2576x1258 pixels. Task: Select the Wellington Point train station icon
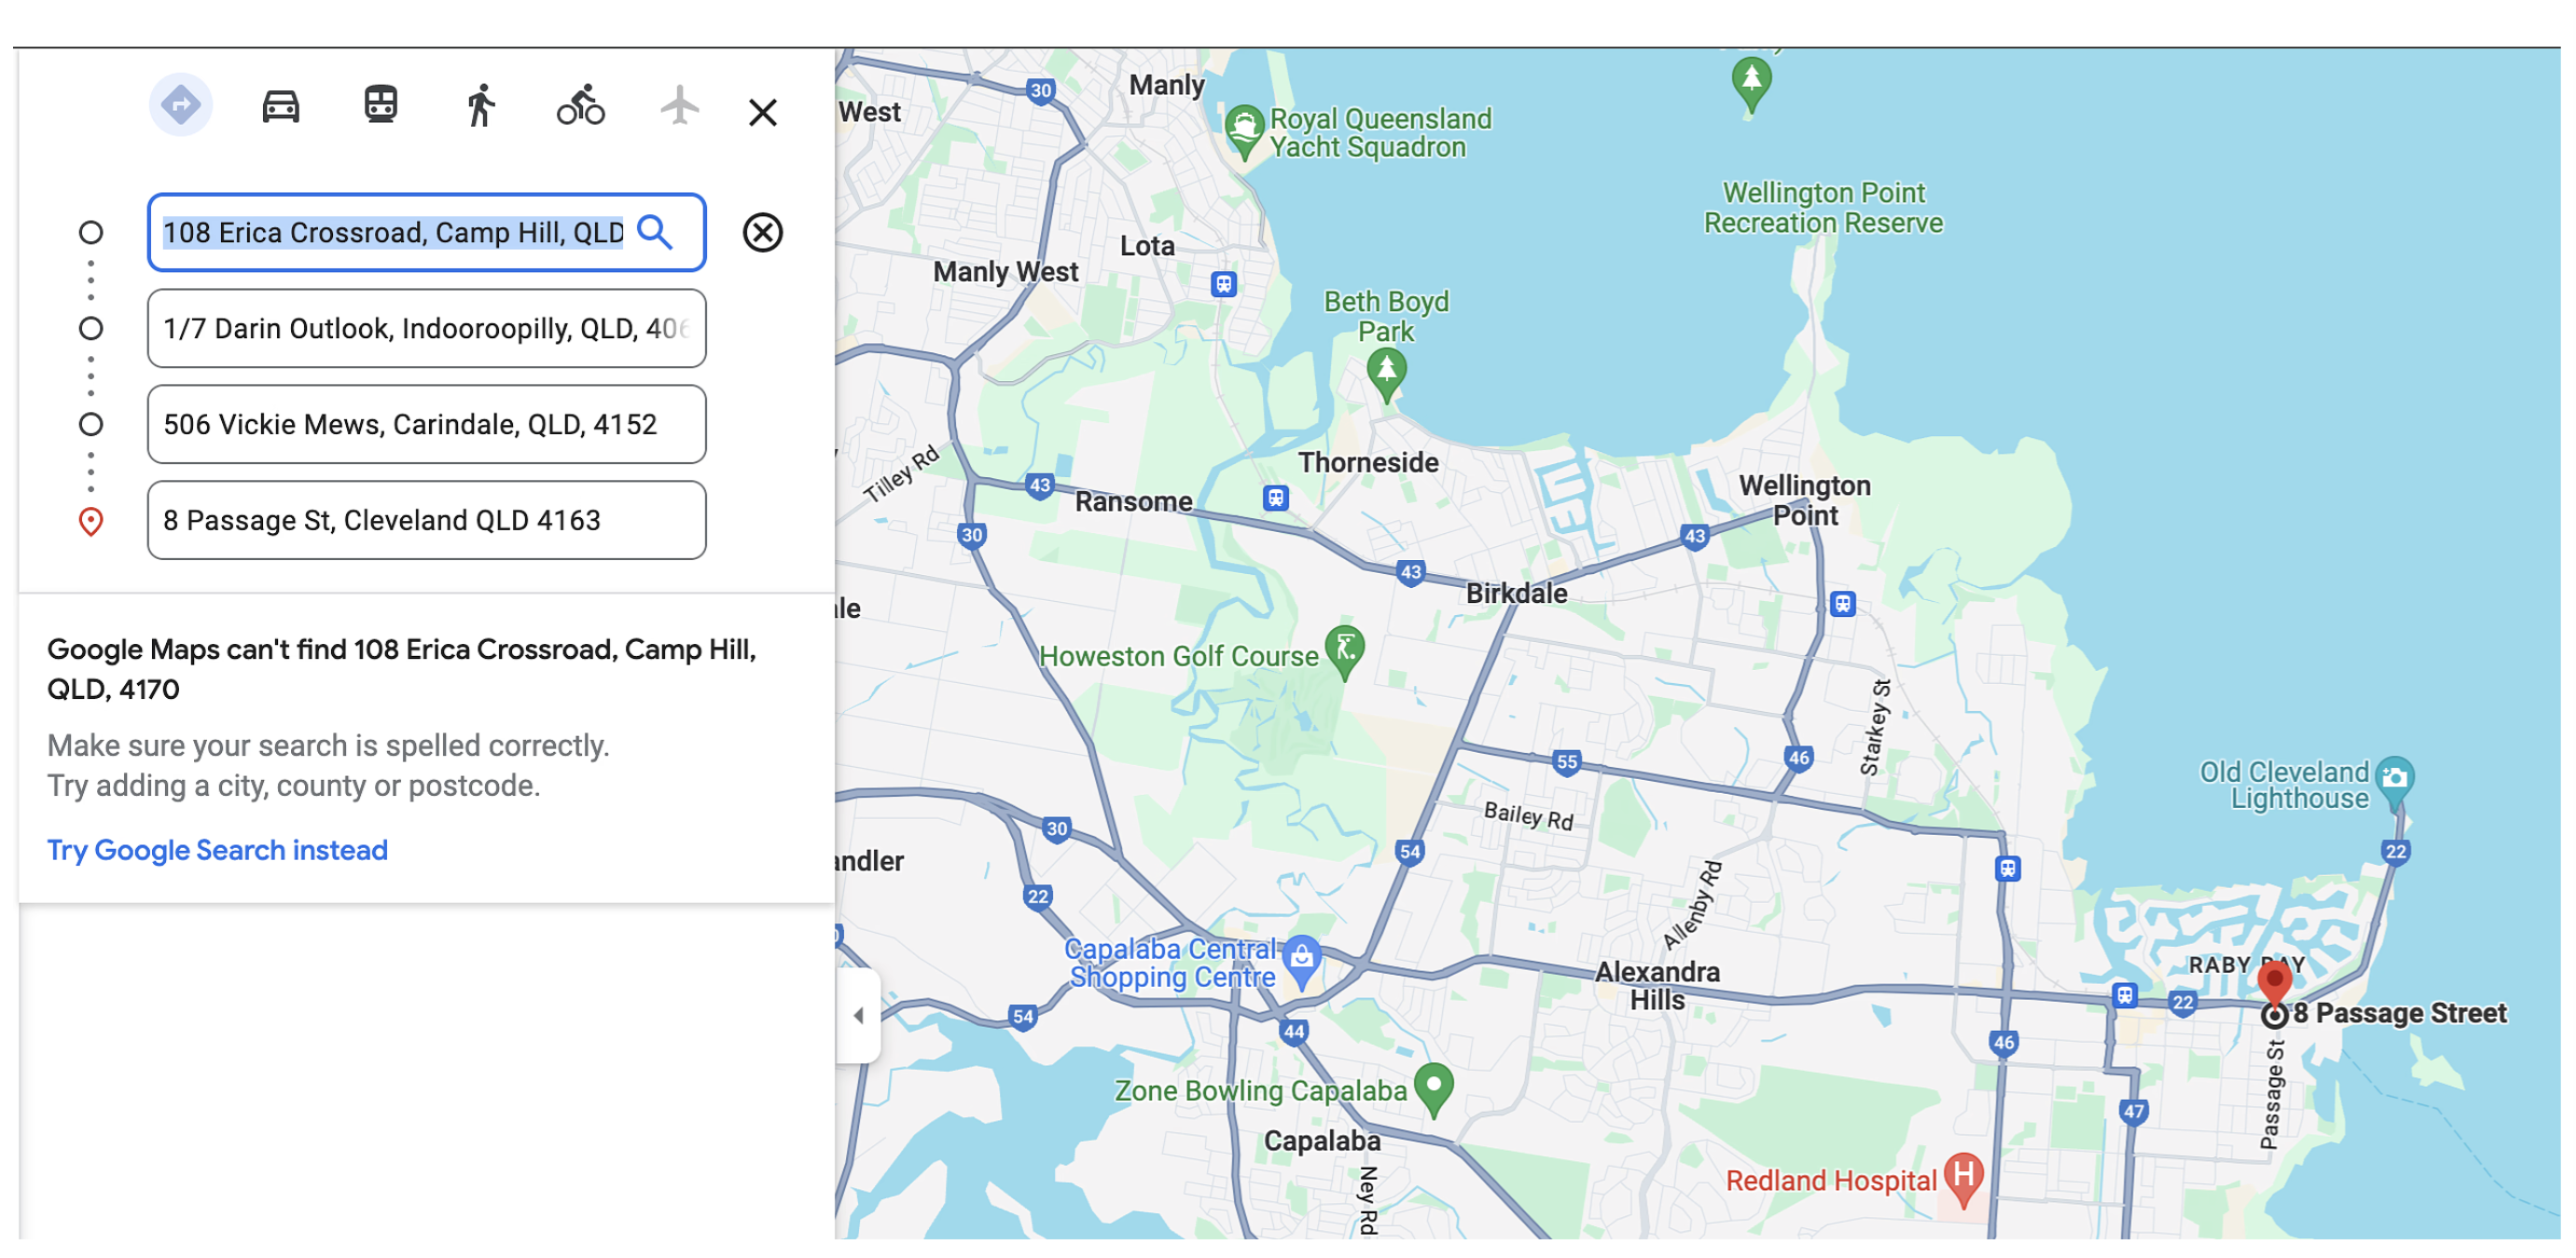click(x=1842, y=604)
